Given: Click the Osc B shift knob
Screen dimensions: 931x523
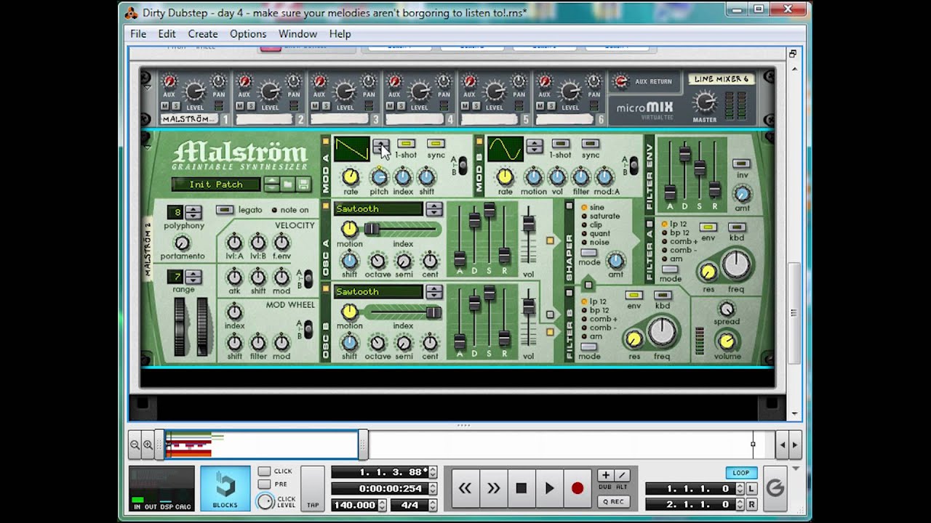Looking at the screenshot, I should [350, 343].
